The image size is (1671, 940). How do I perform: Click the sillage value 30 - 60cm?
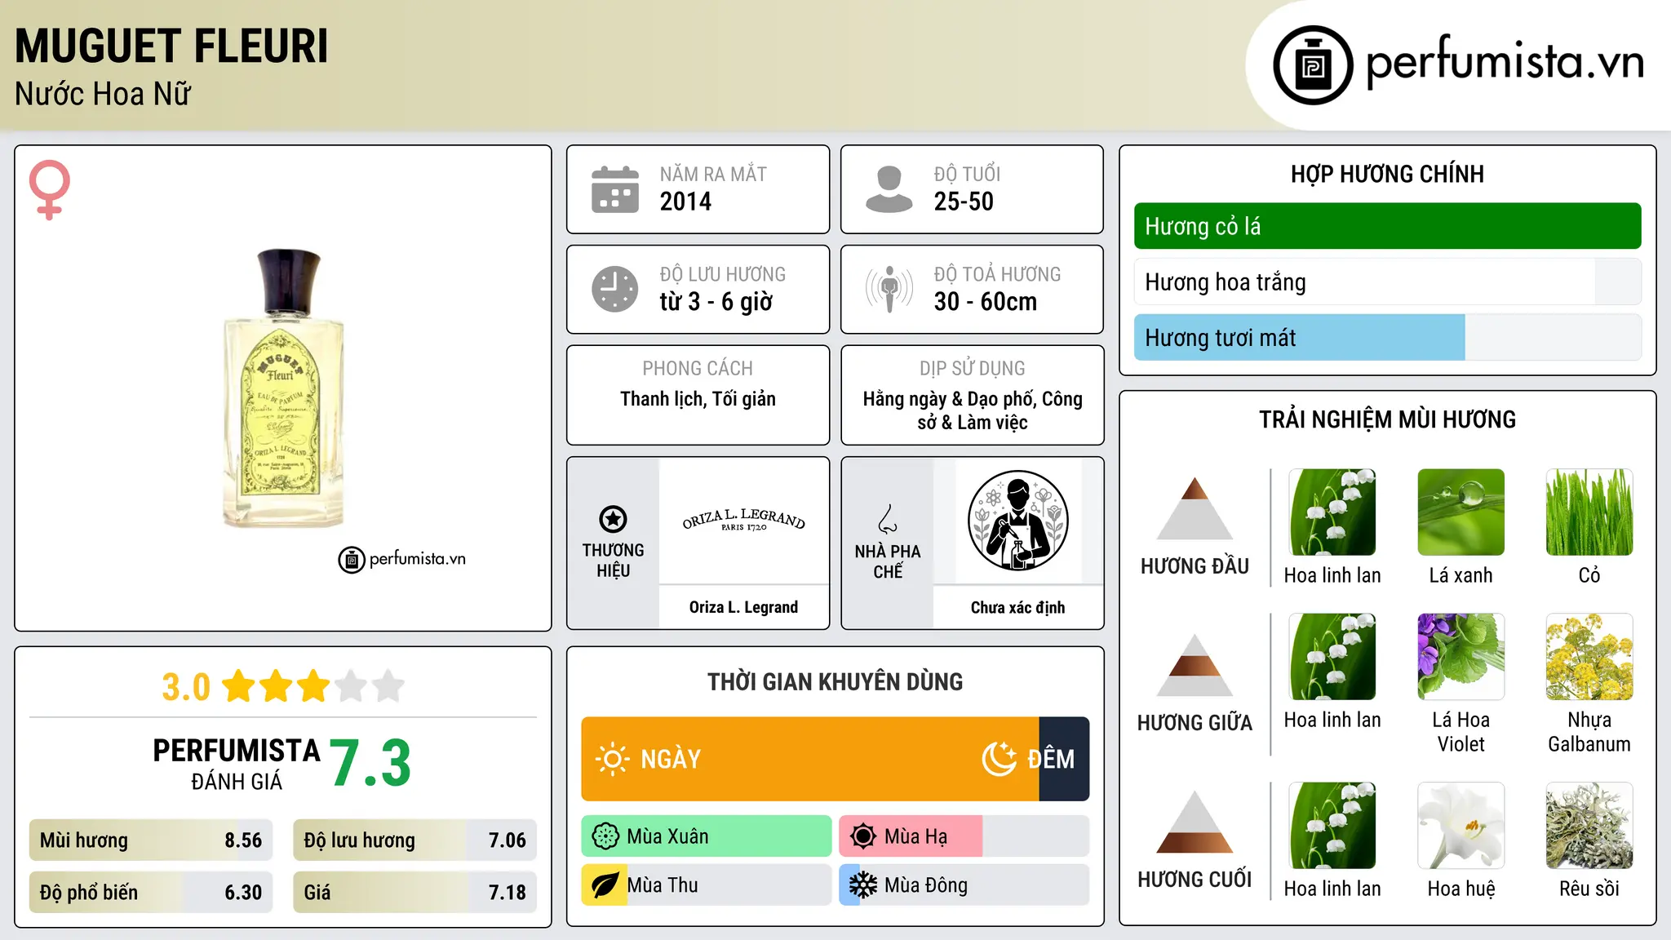[986, 302]
